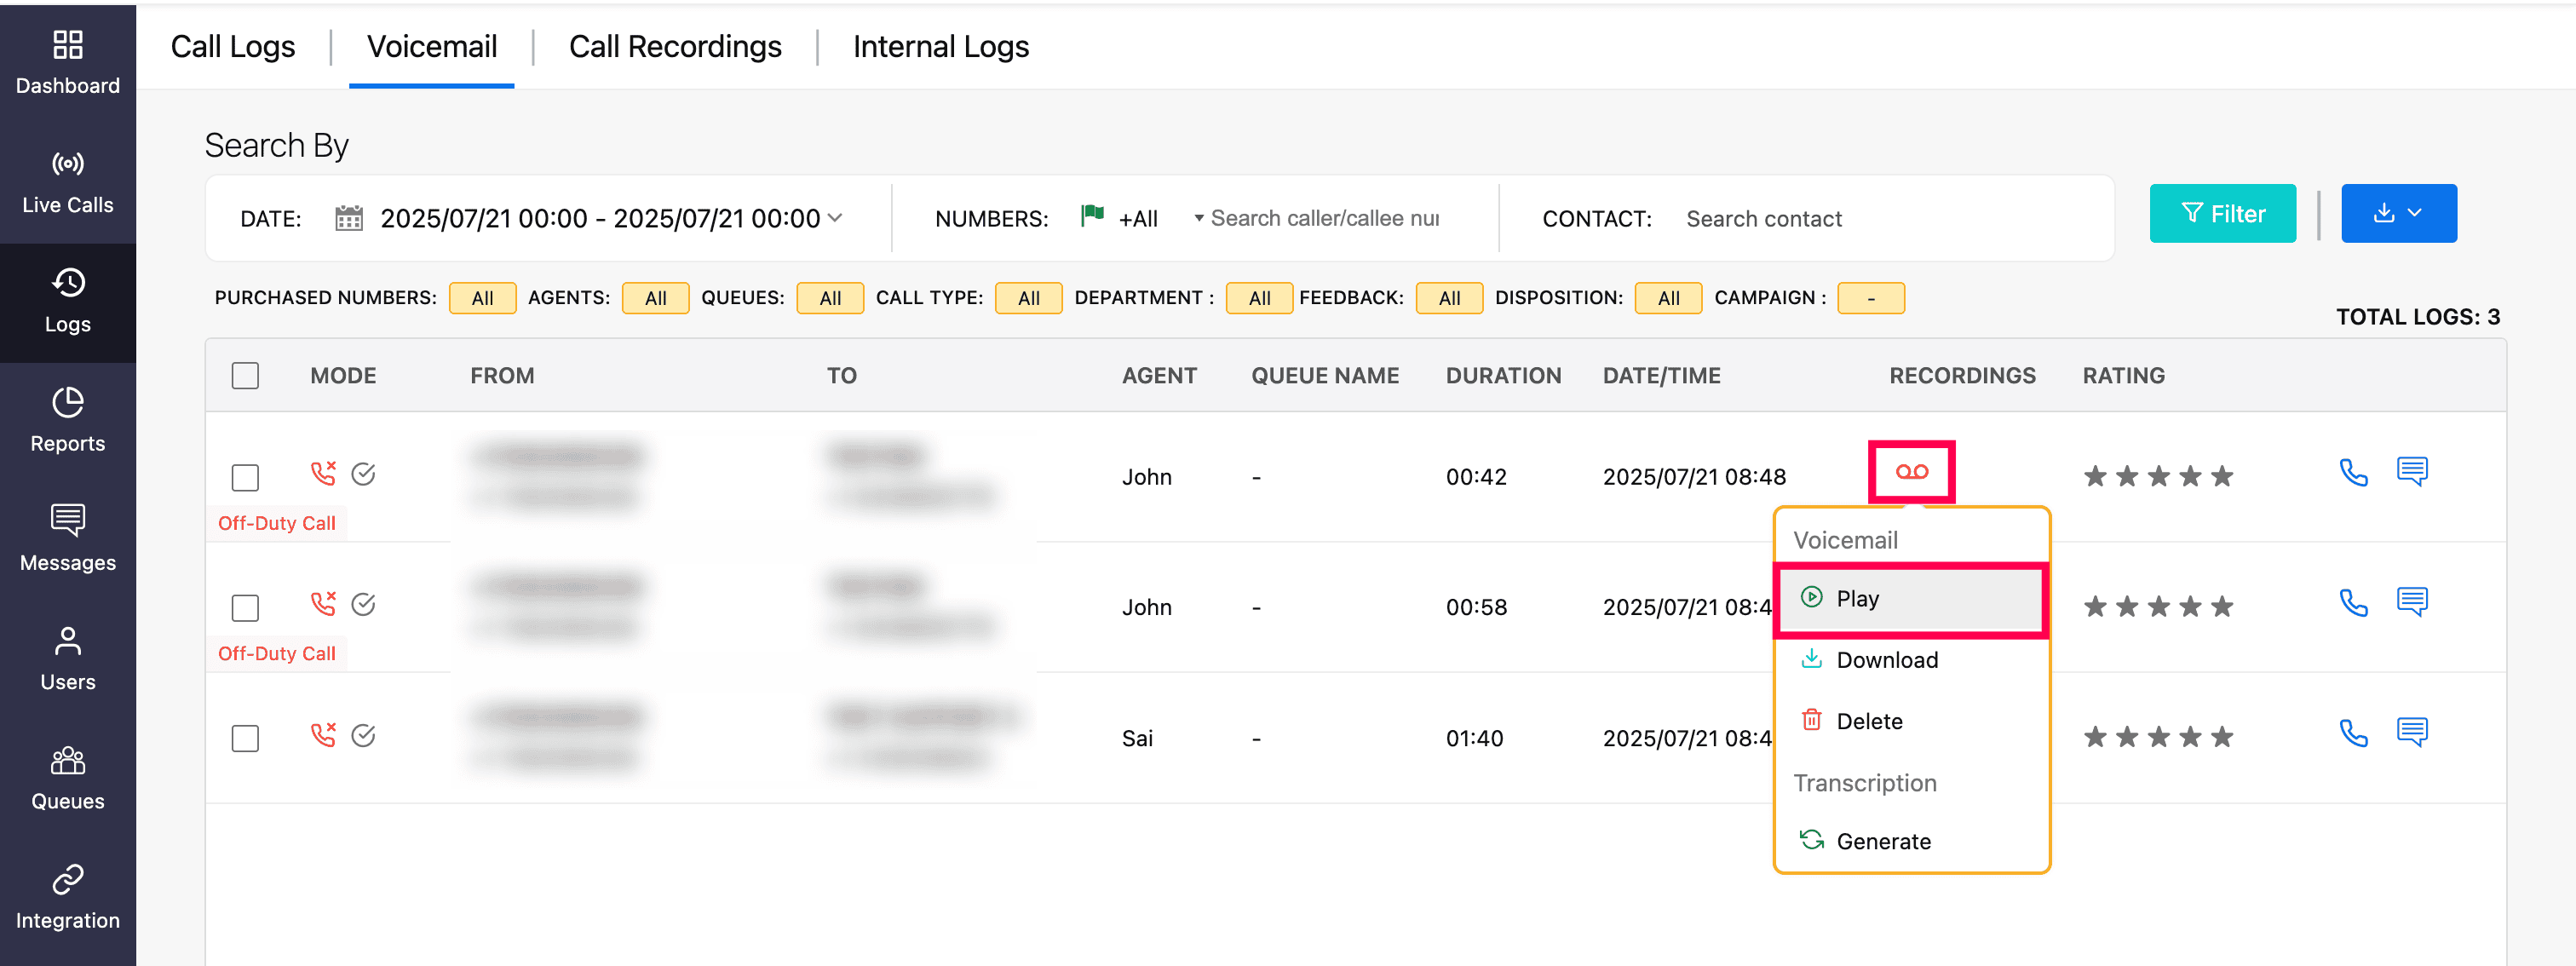This screenshot has width=2576, height=966.
Task: Open the Reports section icon
Action: pyautogui.click(x=67, y=402)
